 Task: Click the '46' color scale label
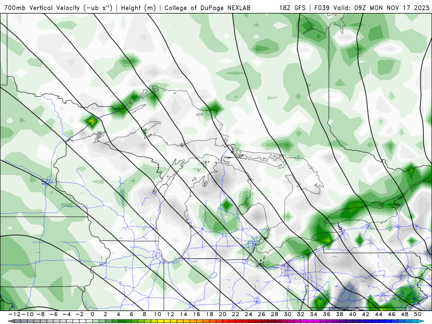coord(392,314)
